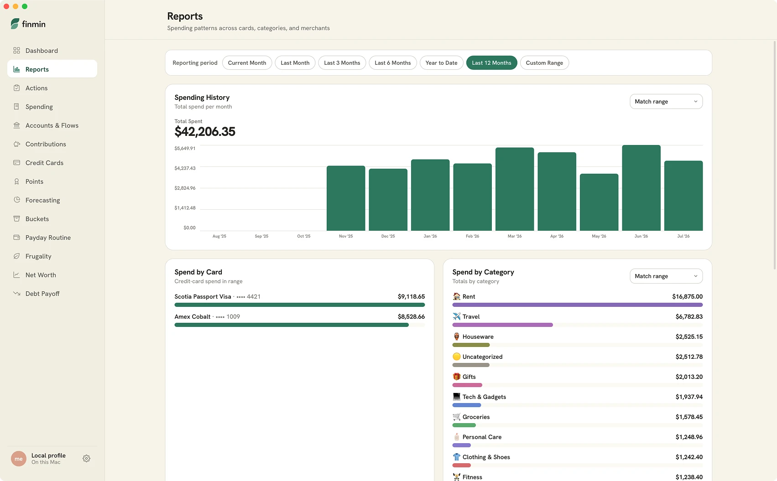Click the page vertical scrollbar
777x481 pixels.
774,155
